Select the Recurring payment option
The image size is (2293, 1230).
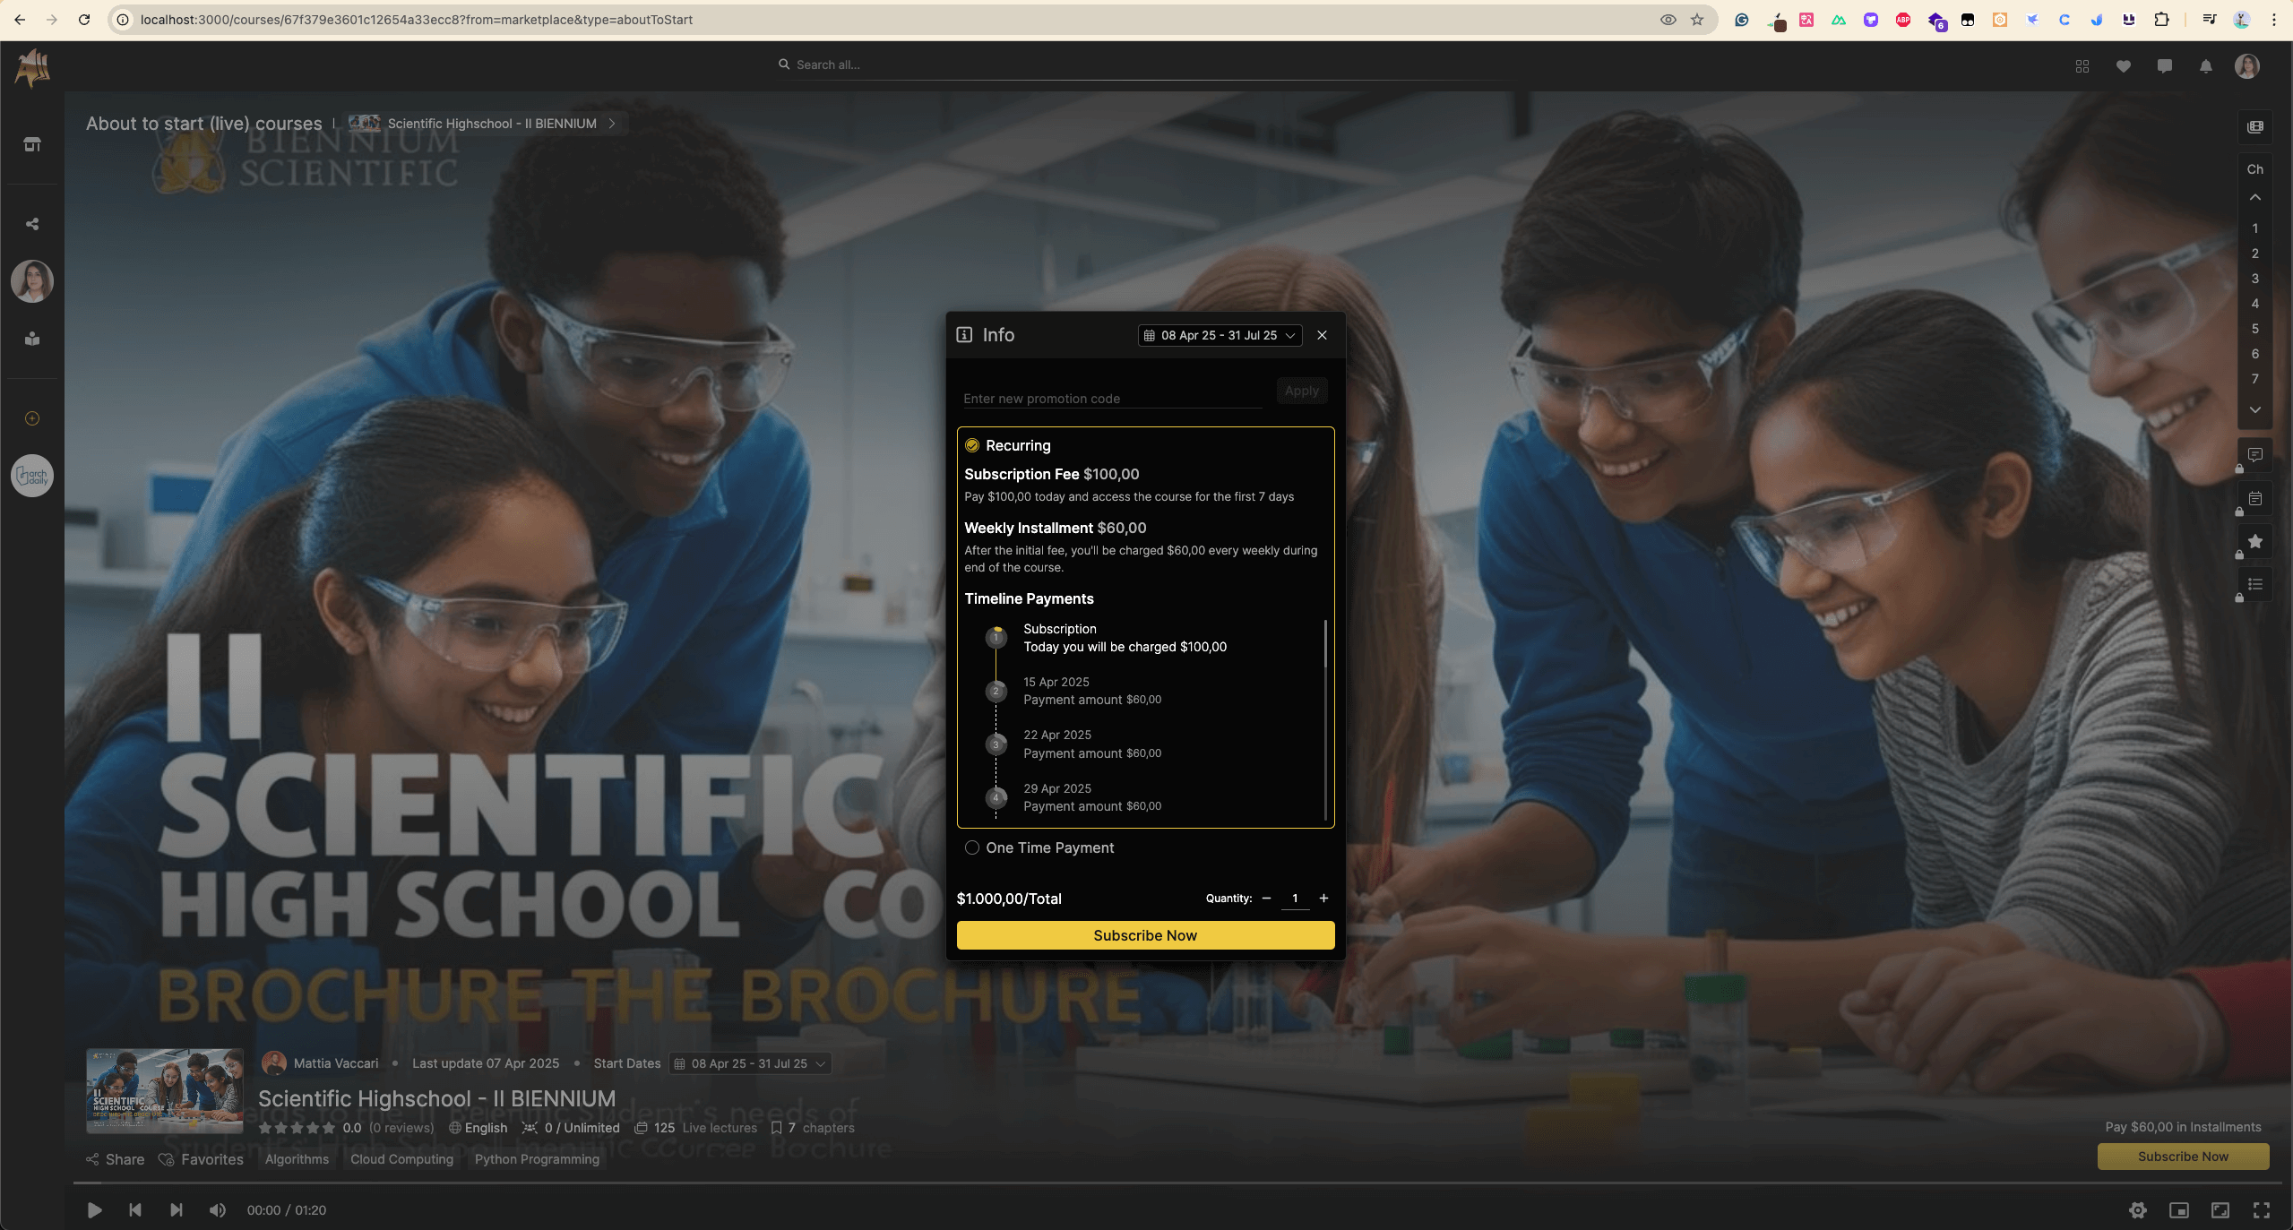pyautogui.click(x=972, y=445)
